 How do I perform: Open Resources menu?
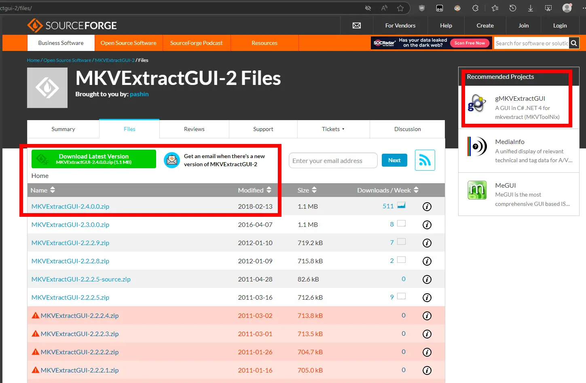[x=264, y=43]
